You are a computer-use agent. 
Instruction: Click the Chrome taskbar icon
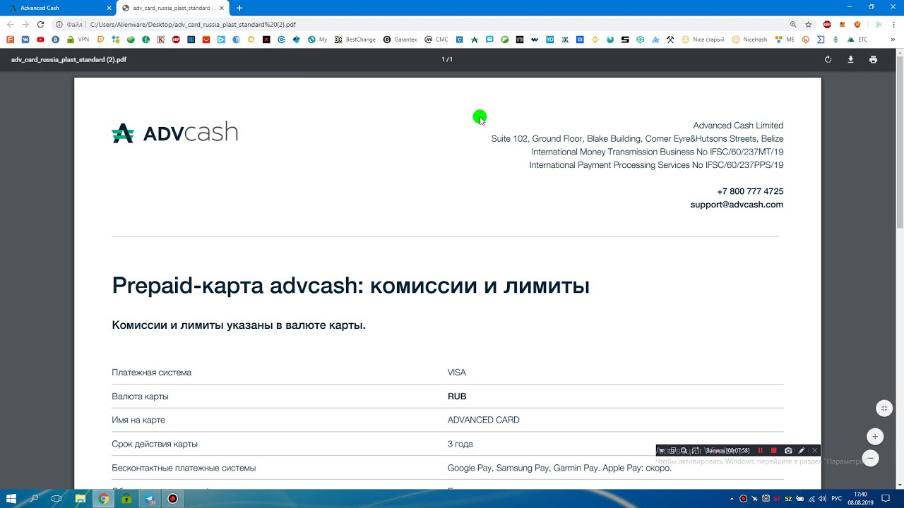click(104, 499)
